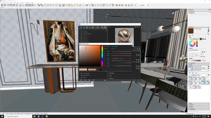
Task: Open Windows Start menu
Action: pos(2,116)
